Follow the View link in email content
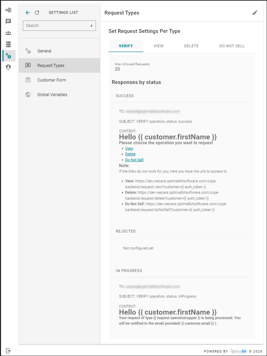This screenshot has height=356, width=267. 129,149
